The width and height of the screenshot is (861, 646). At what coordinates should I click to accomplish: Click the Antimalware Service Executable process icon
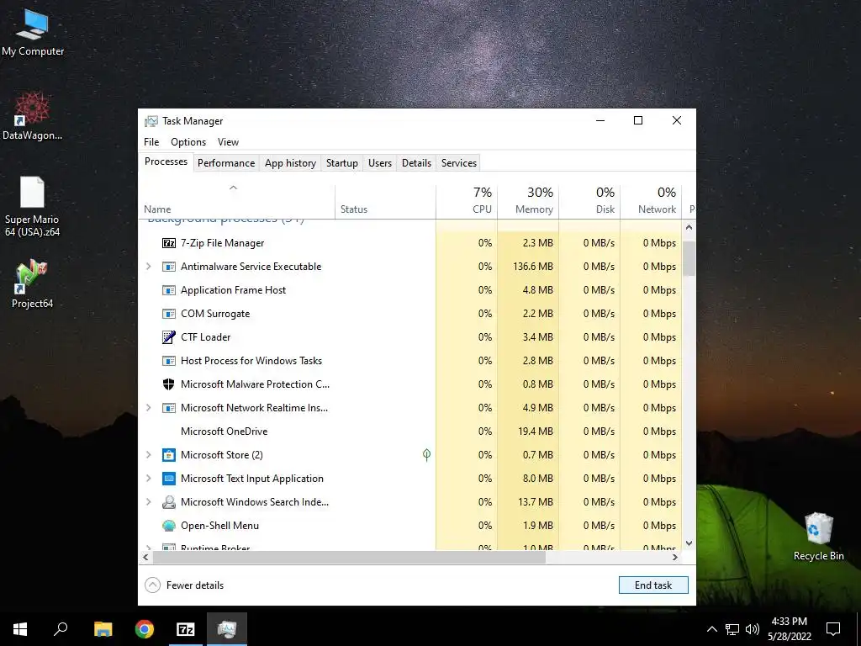click(168, 267)
